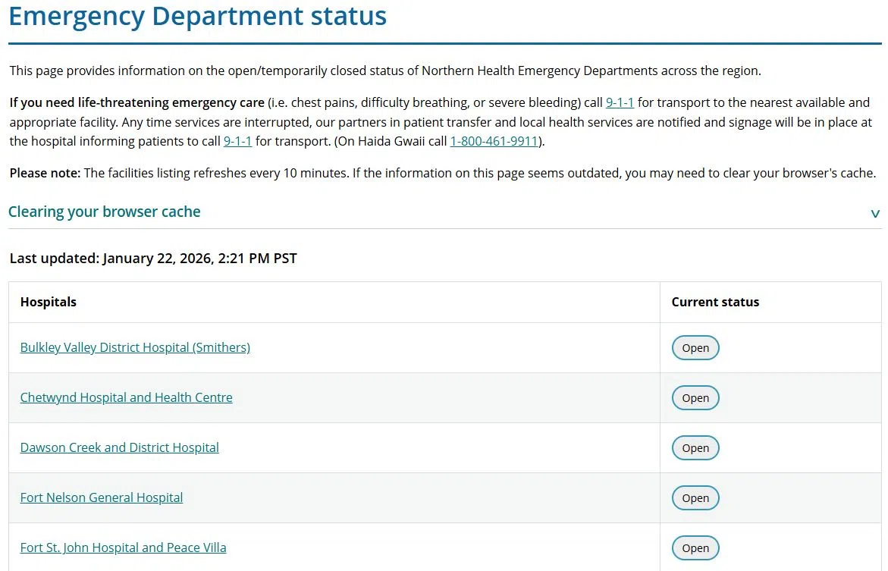Expand the Clearing your browser cache section
The width and height of the screenshot is (888, 571).
click(105, 212)
